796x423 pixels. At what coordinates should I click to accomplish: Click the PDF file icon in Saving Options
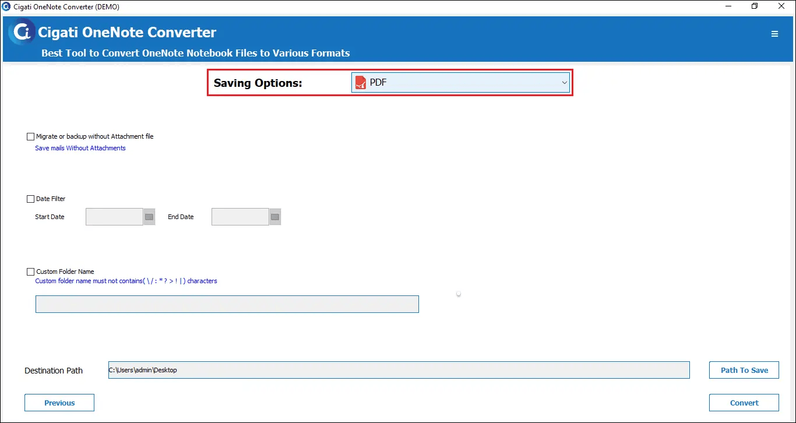(361, 83)
